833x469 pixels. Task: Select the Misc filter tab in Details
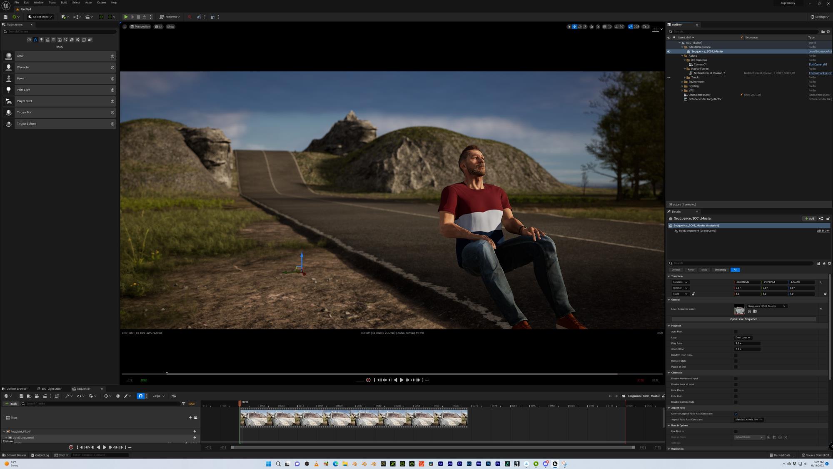coord(704,270)
